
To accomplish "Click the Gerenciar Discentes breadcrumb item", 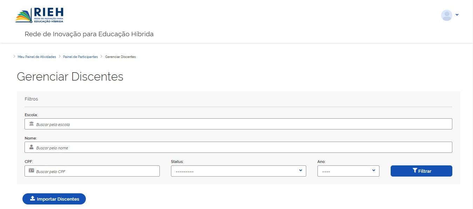I will (x=121, y=57).
